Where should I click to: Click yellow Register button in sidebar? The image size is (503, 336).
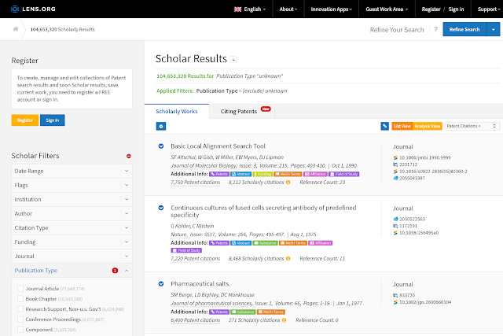25,120
